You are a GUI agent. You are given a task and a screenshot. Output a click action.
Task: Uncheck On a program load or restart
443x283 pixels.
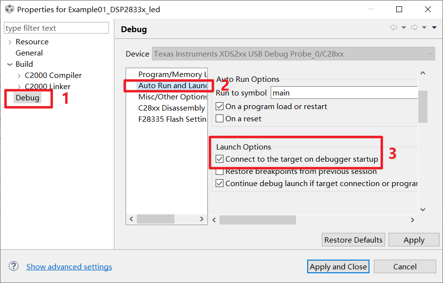click(219, 106)
